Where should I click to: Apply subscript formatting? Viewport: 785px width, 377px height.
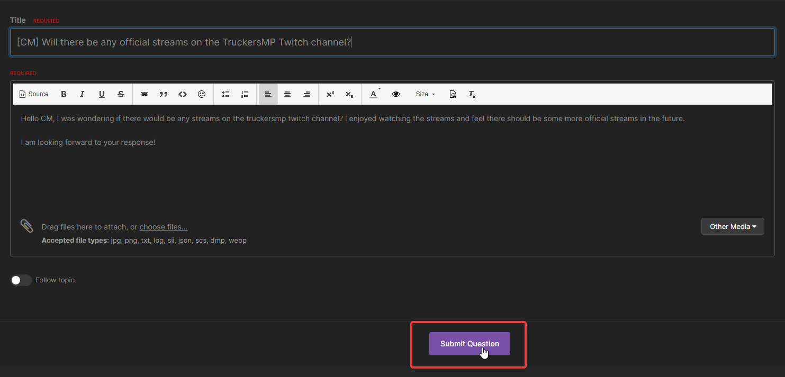tap(349, 94)
